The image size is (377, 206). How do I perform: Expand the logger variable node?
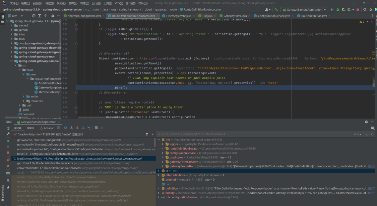click(x=163, y=144)
